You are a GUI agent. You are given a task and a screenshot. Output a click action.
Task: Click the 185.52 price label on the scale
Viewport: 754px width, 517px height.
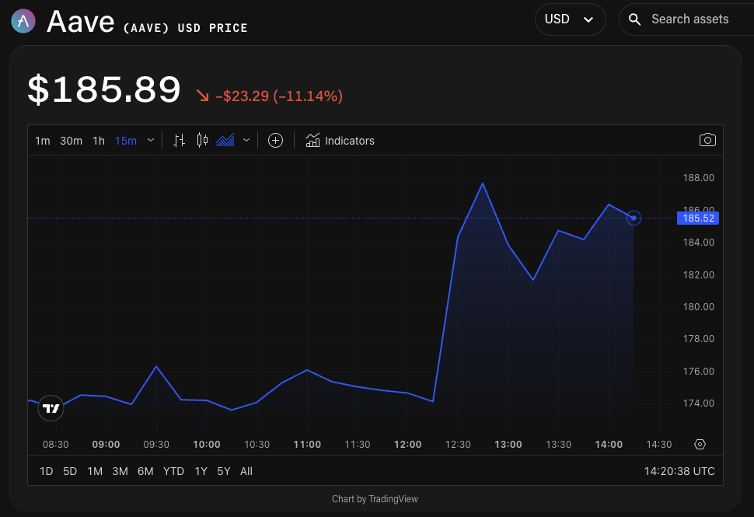(x=697, y=218)
